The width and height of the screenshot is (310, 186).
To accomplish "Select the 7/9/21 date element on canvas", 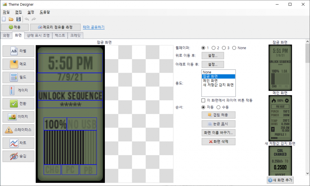I will pyautogui.click(x=69, y=77).
